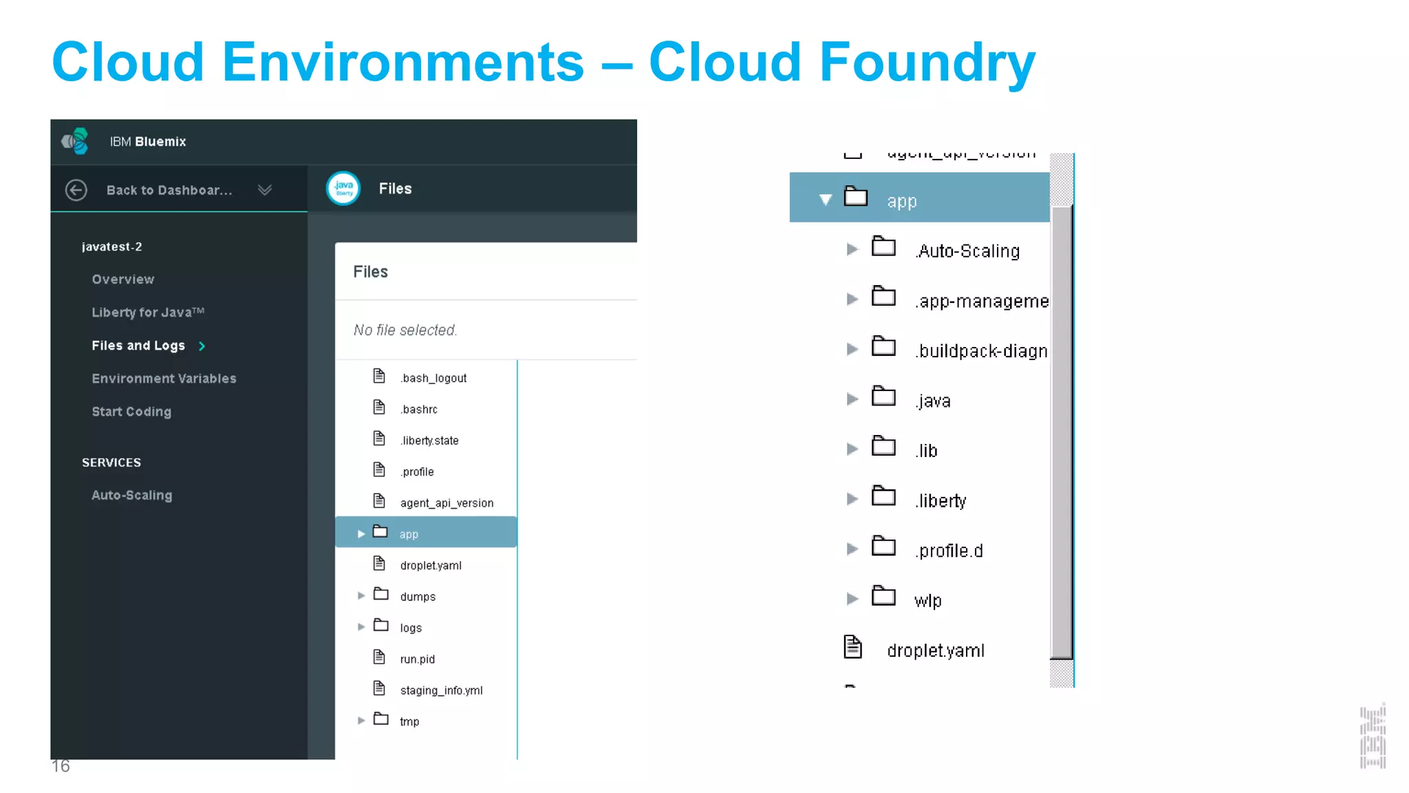This screenshot has height=793, width=1409.
Task: Click the .lib folder icon
Action: tap(883, 446)
